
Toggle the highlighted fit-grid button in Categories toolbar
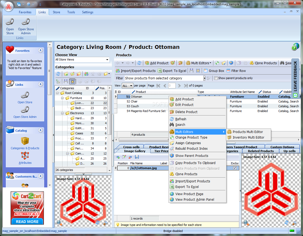coord(72,81)
